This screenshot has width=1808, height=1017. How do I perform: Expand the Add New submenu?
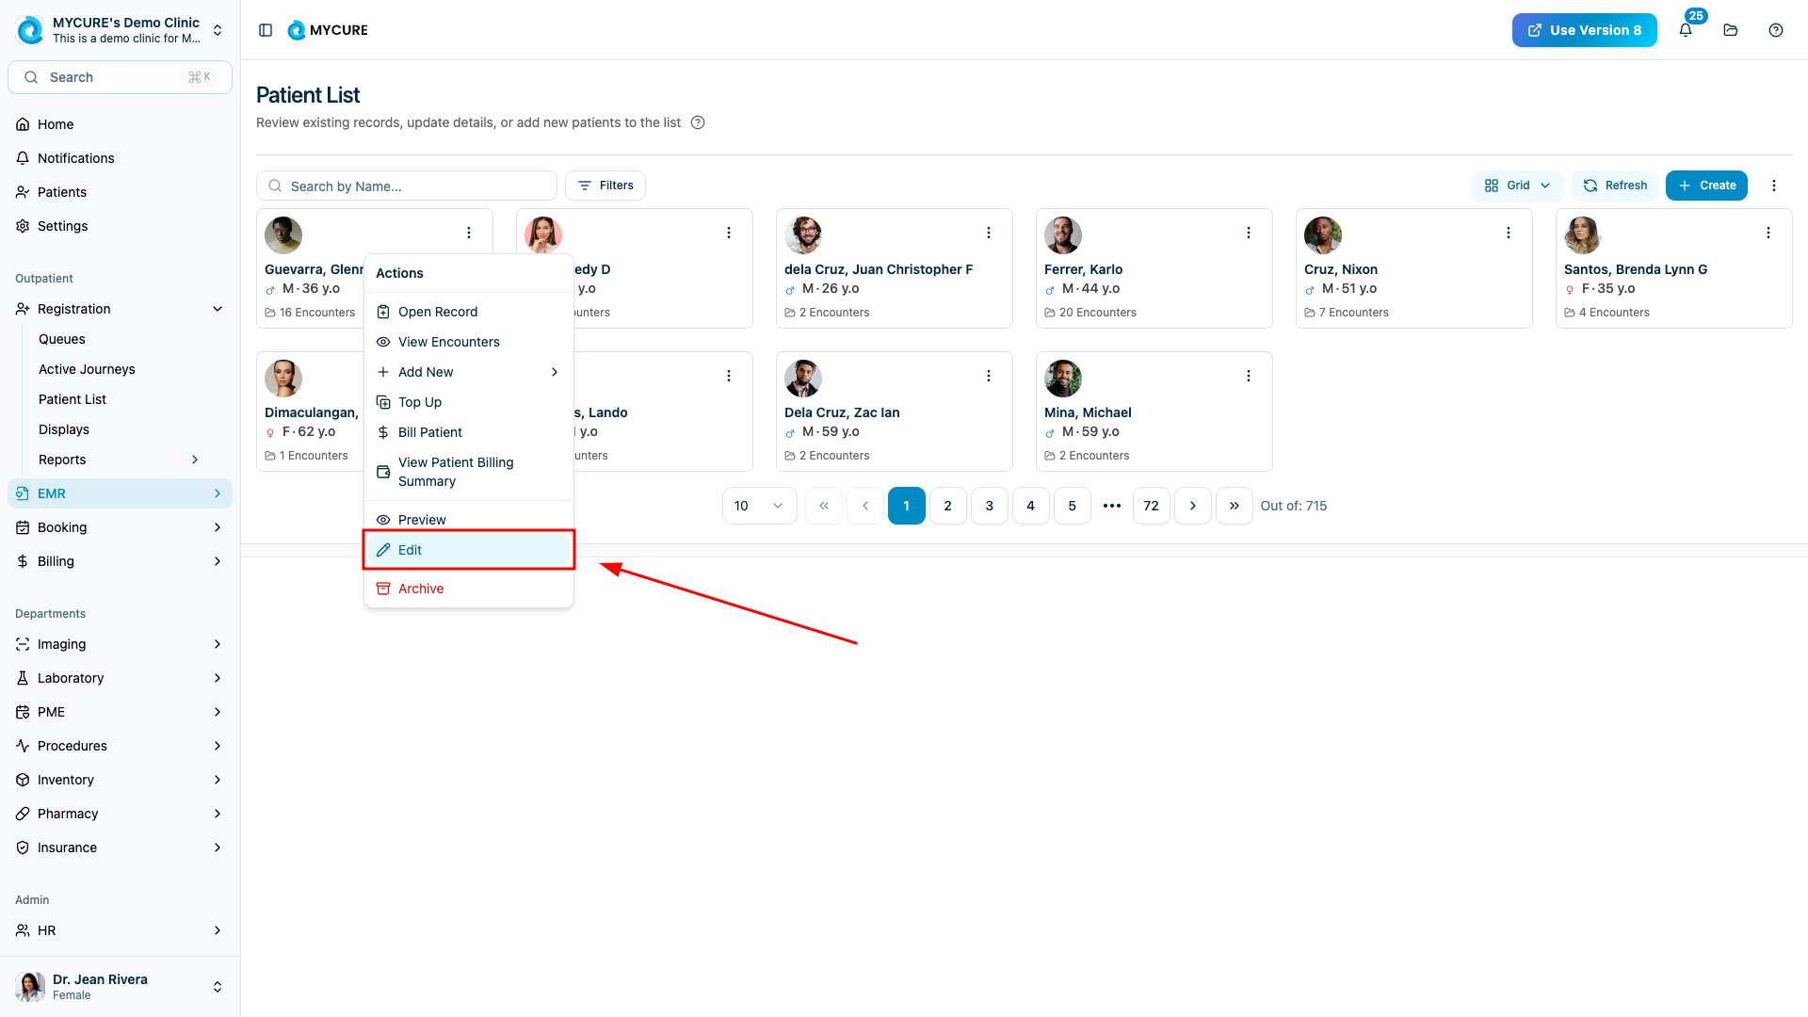click(468, 372)
